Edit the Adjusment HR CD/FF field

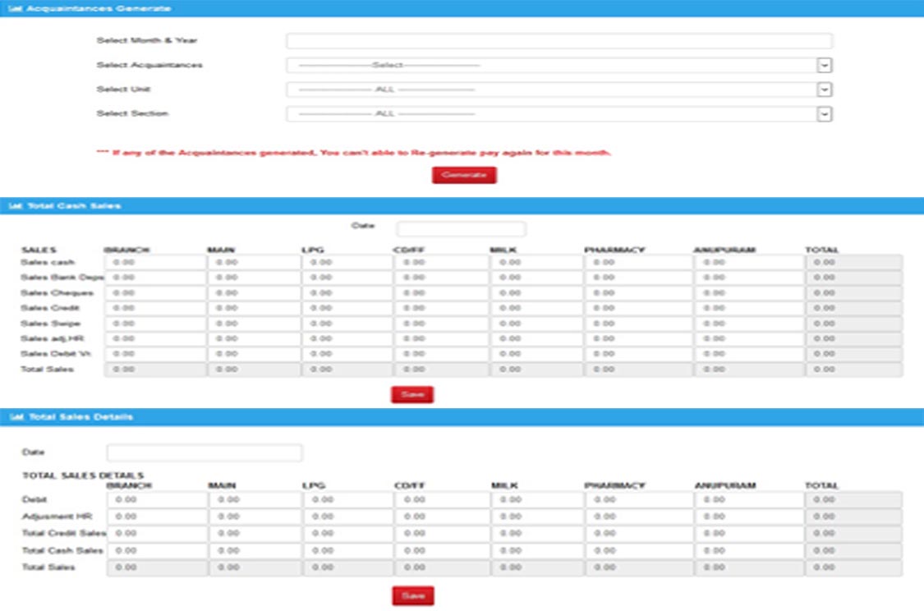point(441,517)
